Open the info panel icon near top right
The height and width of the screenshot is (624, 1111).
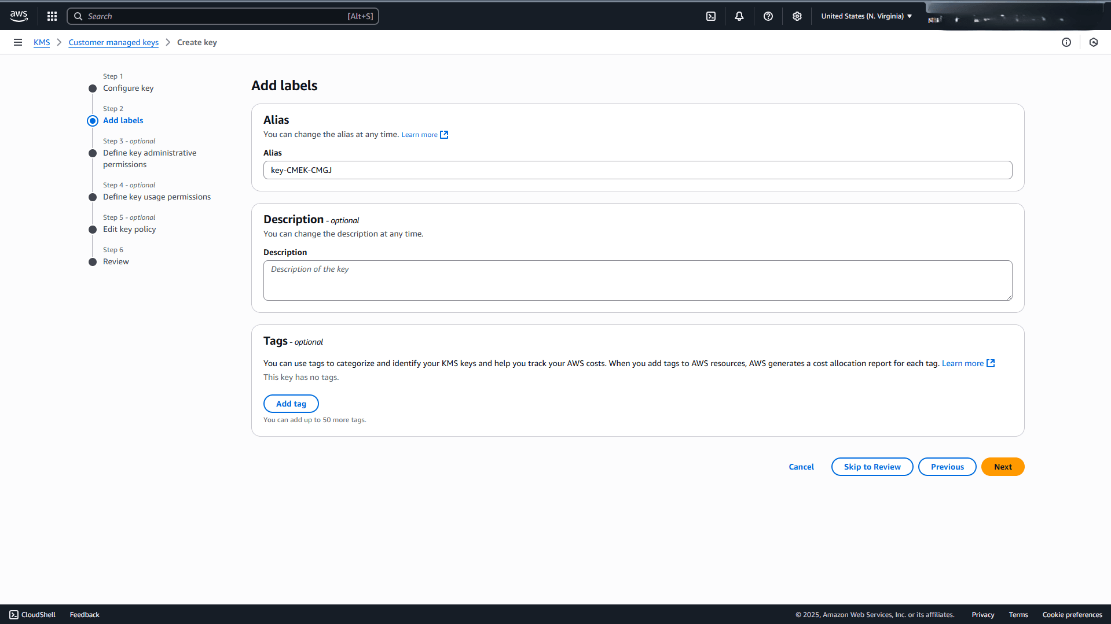point(1067,42)
